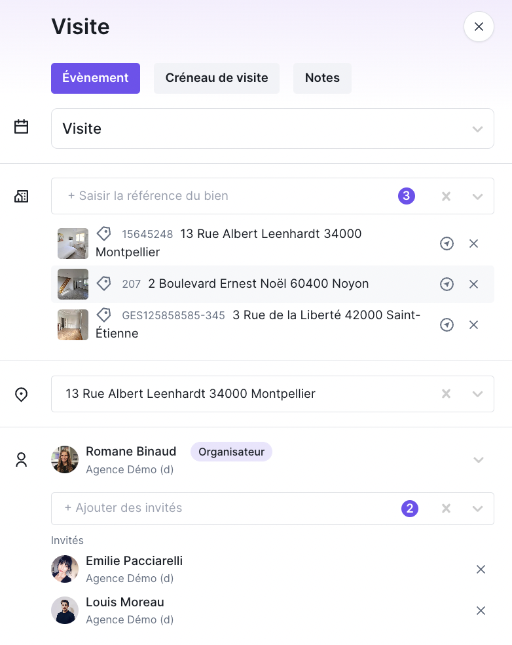Use location of 13 Rue Albert Leenhardt property
Image resolution: width=512 pixels, height=645 pixels.
click(x=447, y=244)
